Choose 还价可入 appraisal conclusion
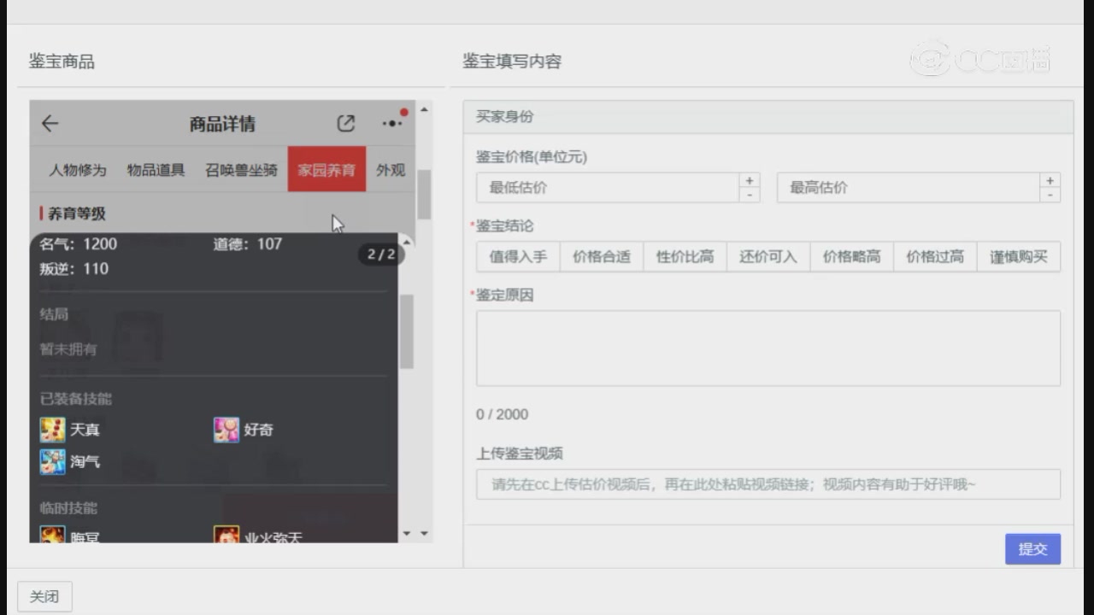 (768, 256)
